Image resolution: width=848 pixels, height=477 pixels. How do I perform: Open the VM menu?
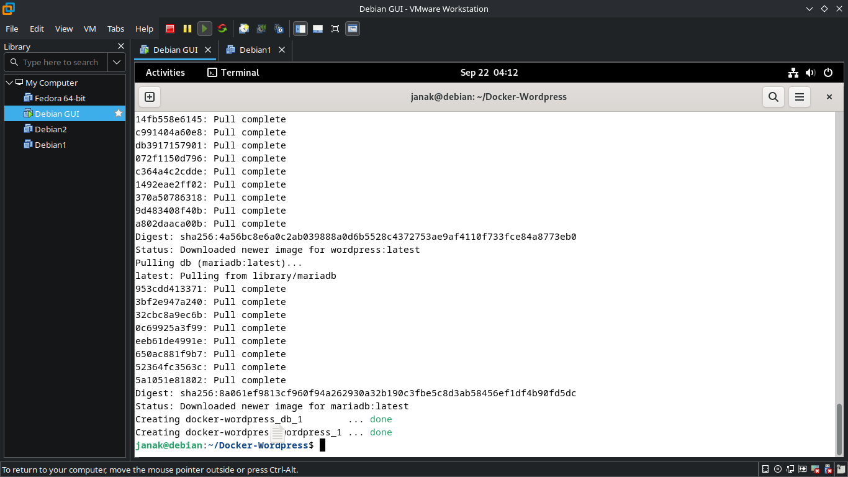coord(90,29)
